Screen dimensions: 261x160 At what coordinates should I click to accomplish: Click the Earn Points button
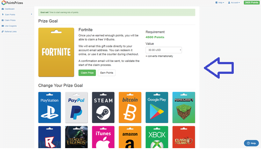[107, 73]
